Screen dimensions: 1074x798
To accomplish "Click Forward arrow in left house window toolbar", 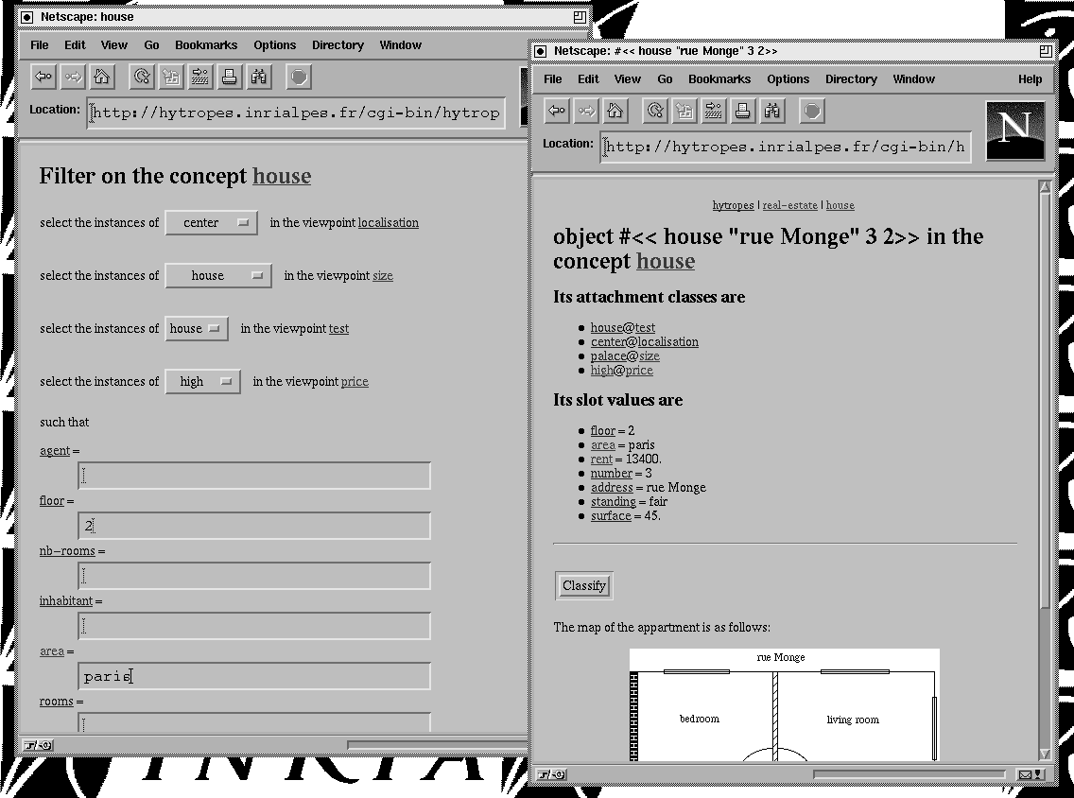I will point(74,77).
